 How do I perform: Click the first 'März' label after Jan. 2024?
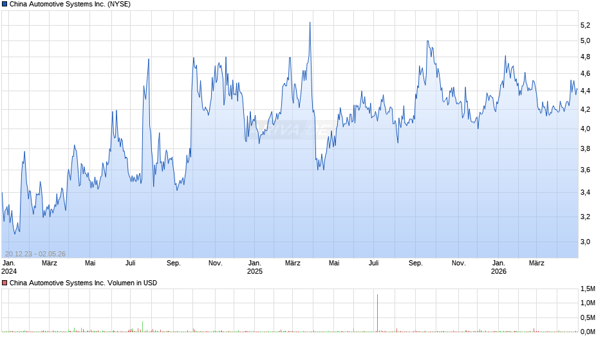(x=50, y=263)
